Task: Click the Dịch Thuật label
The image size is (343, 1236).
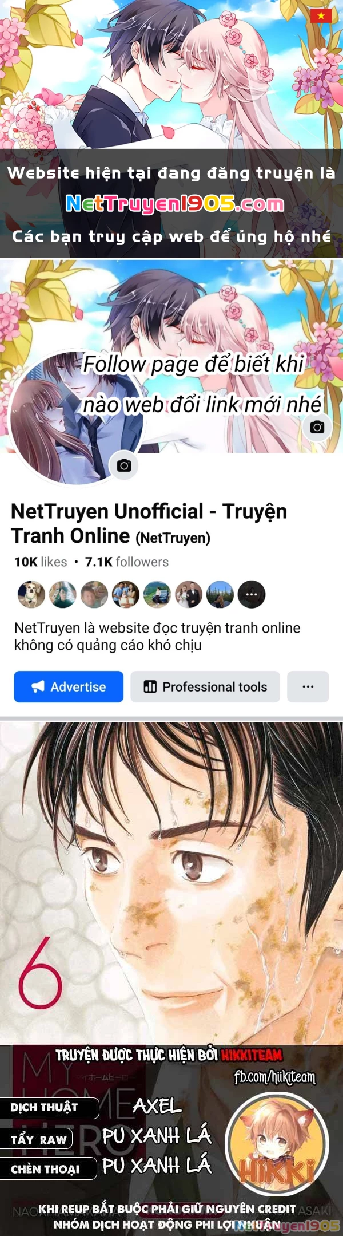Action: coord(44,1107)
